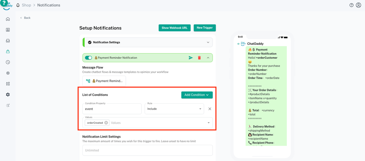
Task: Click Shop in the breadcrumb
Action: pos(26,5)
